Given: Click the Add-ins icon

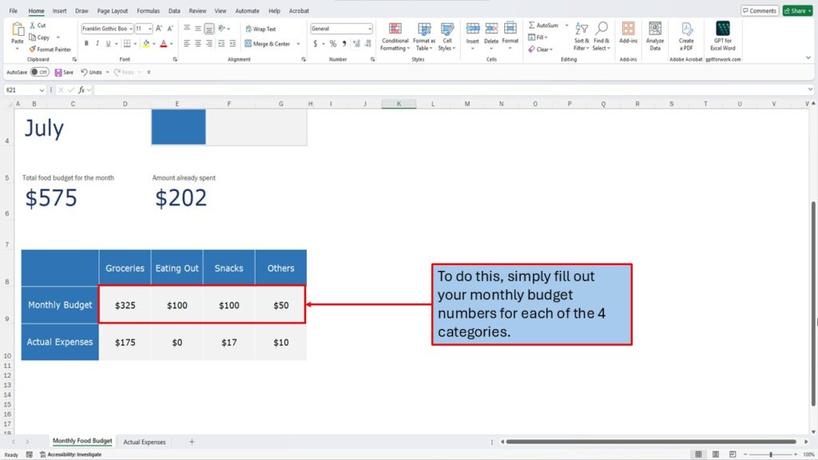Looking at the screenshot, I should pyautogui.click(x=628, y=34).
